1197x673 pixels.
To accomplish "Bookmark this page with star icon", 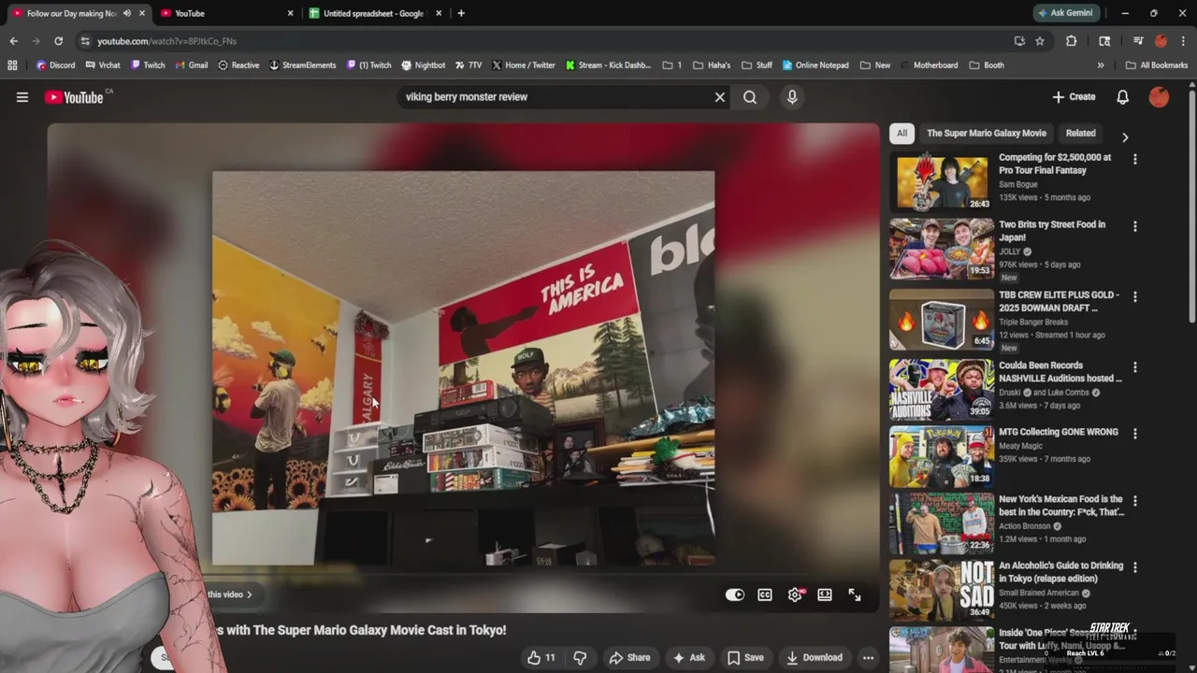I will tap(1040, 41).
